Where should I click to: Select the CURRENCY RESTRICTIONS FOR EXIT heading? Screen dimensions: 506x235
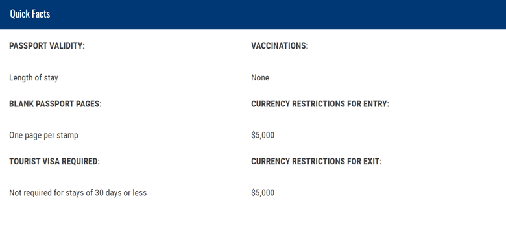click(317, 162)
